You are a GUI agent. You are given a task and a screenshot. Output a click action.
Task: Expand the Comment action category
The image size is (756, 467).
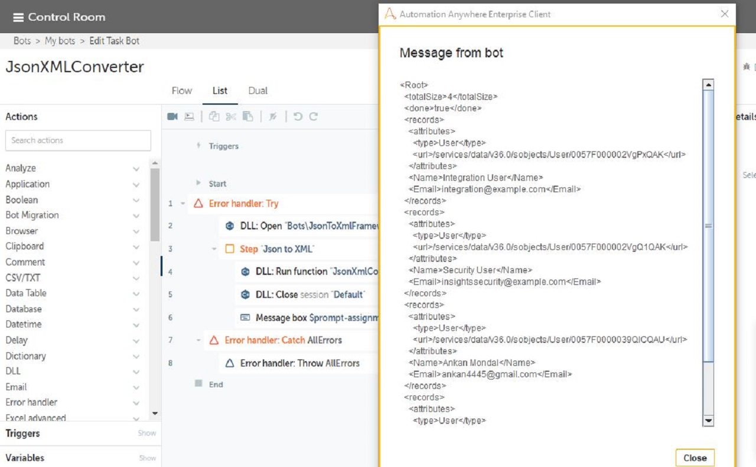pyautogui.click(x=136, y=262)
